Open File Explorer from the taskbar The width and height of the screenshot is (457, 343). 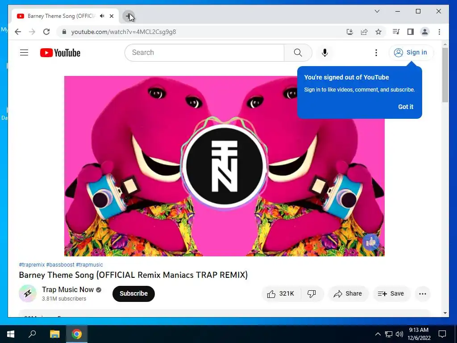pos(54,334)
